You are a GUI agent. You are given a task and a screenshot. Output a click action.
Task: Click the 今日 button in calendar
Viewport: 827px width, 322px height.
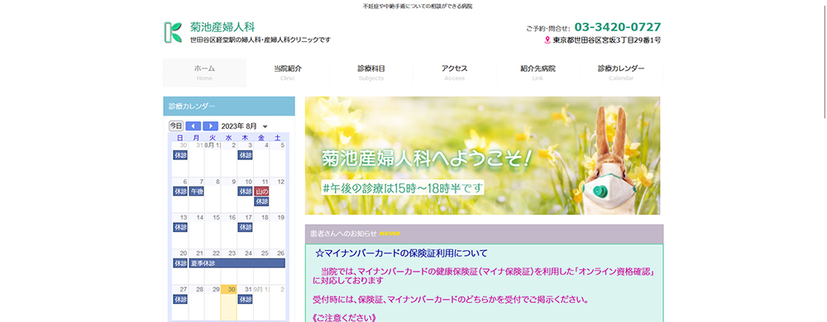tap(175, 126)
